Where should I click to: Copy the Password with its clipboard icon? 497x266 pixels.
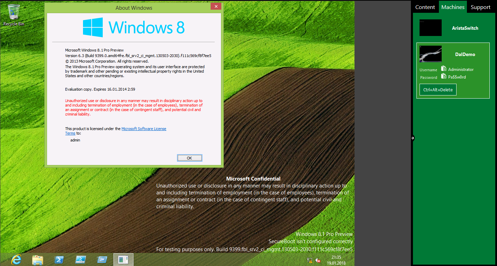click(x=444, y=76)
